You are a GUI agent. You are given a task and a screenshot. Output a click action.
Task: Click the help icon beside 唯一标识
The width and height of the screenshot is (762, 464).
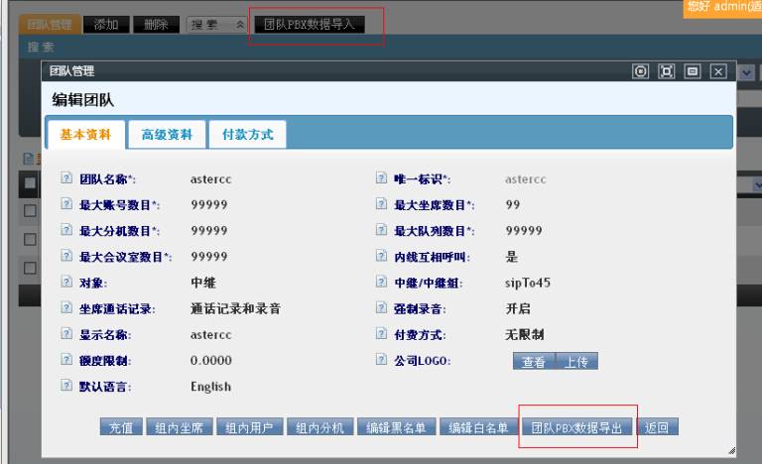(381, 179)
